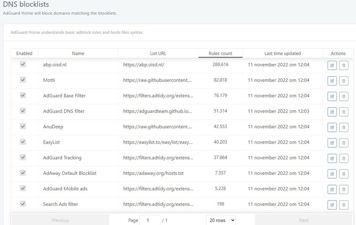The width and height of the screenshot is (356, 225).
Task: Delete the AdAway Default Blocklist
Action: (x=344, y=174)
